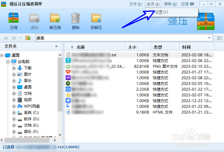This screenshot has height=152, width=224.
Task: Switch the list view mode icon
Action: pos(219,38)
